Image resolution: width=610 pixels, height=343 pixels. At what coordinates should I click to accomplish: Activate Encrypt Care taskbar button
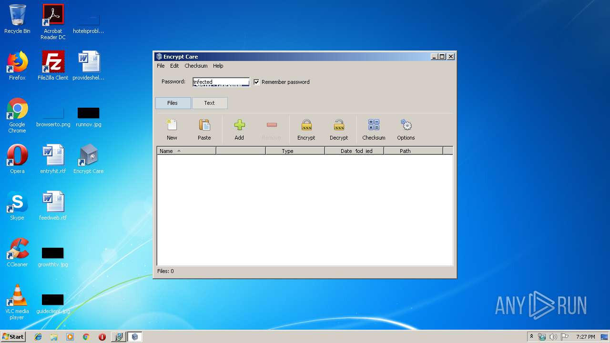pos(134,337)
